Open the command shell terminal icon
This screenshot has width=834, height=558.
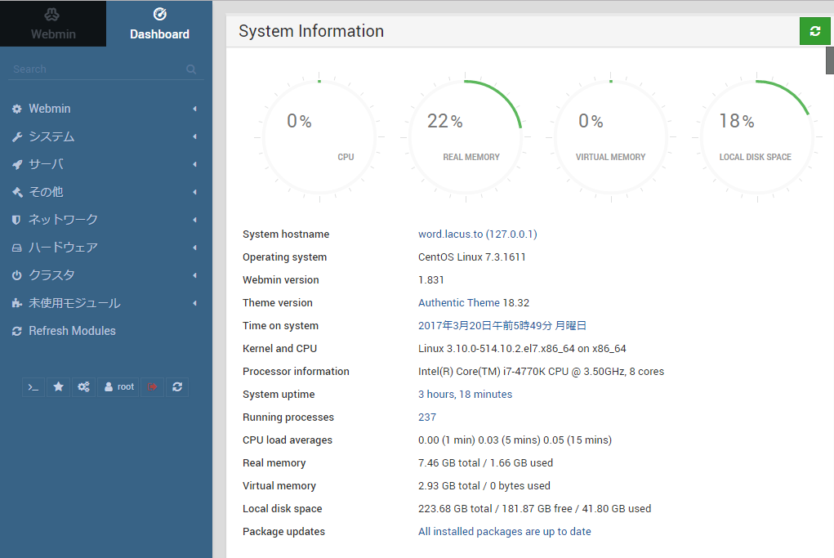click(x=33, y=386)
